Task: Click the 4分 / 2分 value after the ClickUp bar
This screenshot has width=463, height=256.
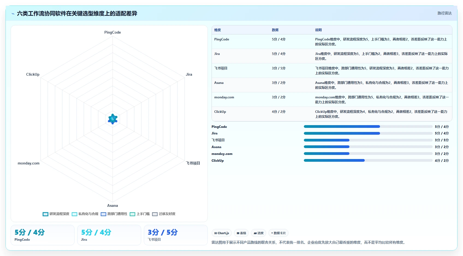Action: coord(442,161)
